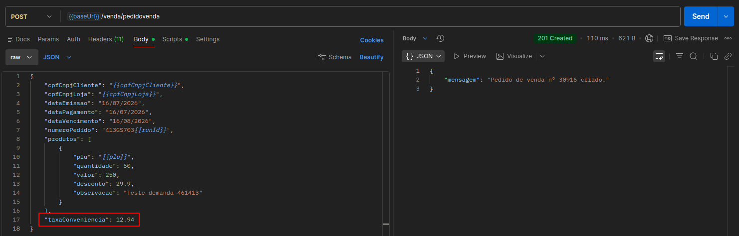Click Save Response button
The width and height of the screenshot is (739, 236).
[691, 38]
